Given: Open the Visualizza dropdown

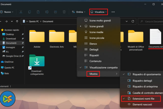Looking at the screenshot, I should click(99, 12).
